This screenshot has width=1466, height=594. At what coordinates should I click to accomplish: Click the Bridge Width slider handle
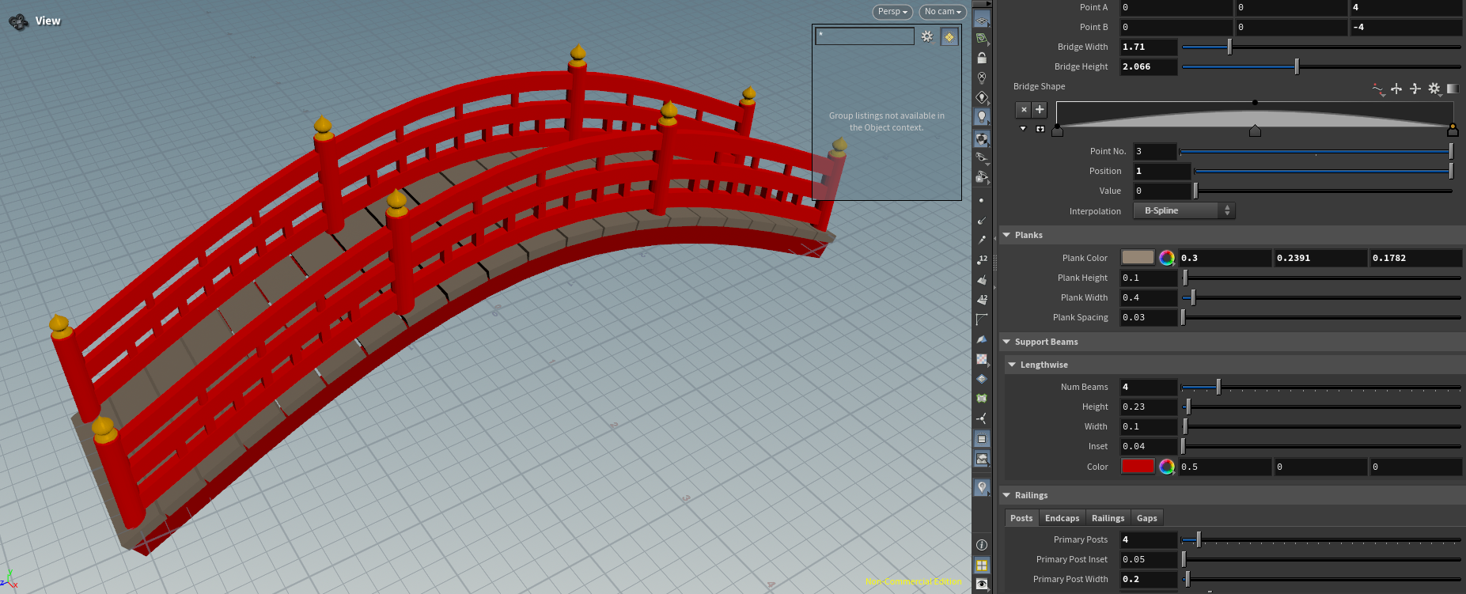pos(1229,47)
